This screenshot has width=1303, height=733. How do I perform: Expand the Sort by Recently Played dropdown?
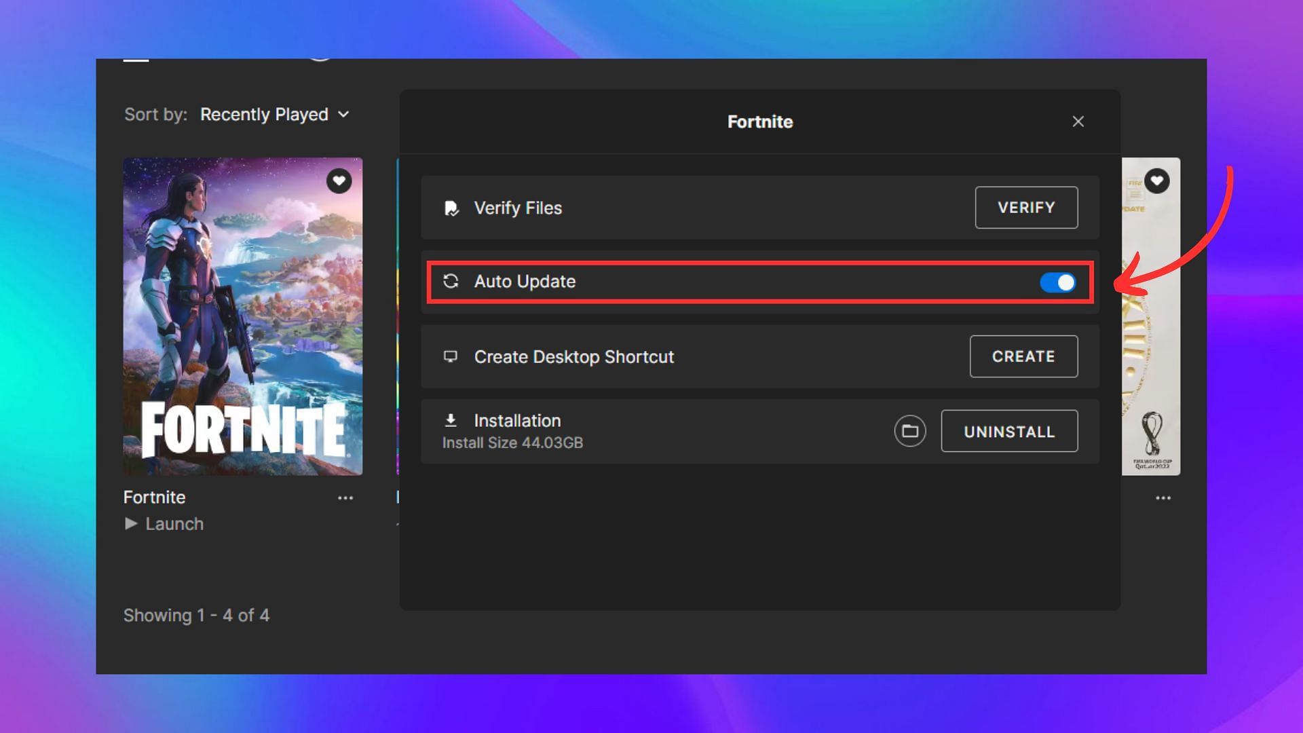(273, 113)
